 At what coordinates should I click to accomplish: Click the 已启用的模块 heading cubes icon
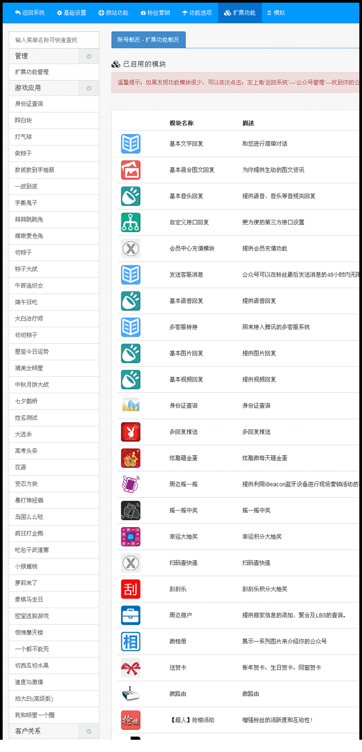[x=116, y=64]
